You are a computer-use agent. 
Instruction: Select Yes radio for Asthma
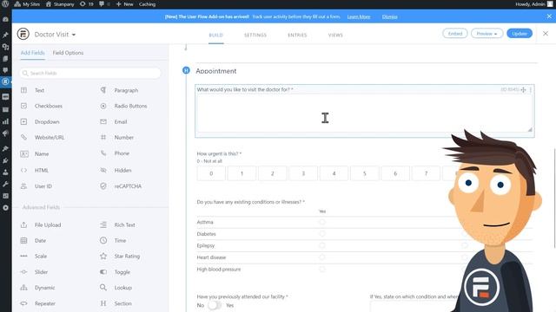[322, 222]
